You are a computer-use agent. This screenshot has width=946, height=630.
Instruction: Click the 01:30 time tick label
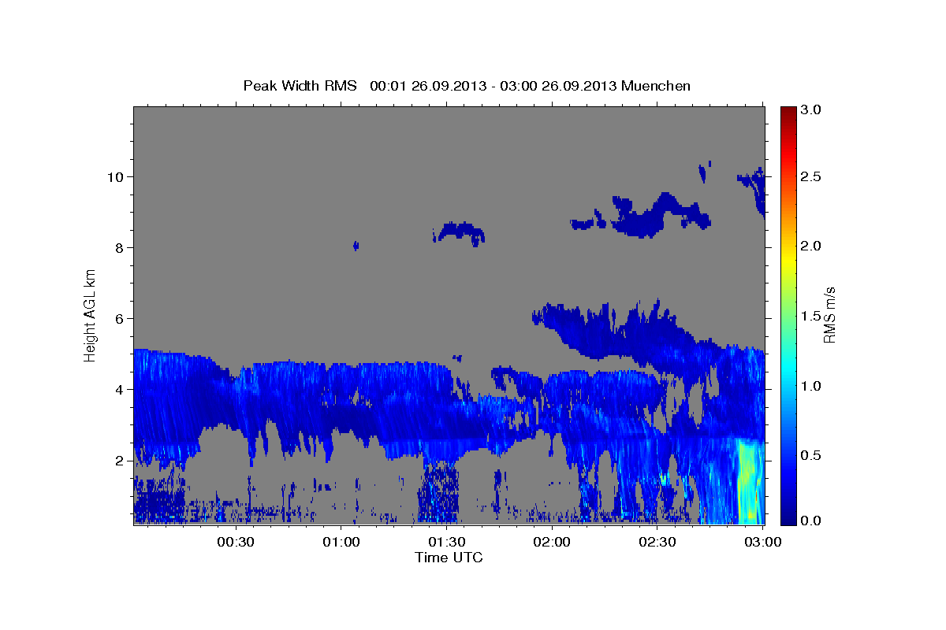click(446, 542)
